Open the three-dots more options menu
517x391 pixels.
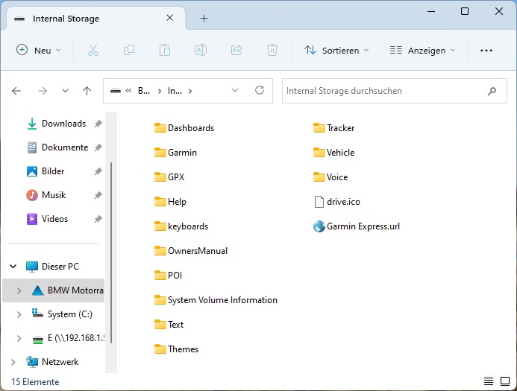486,50
